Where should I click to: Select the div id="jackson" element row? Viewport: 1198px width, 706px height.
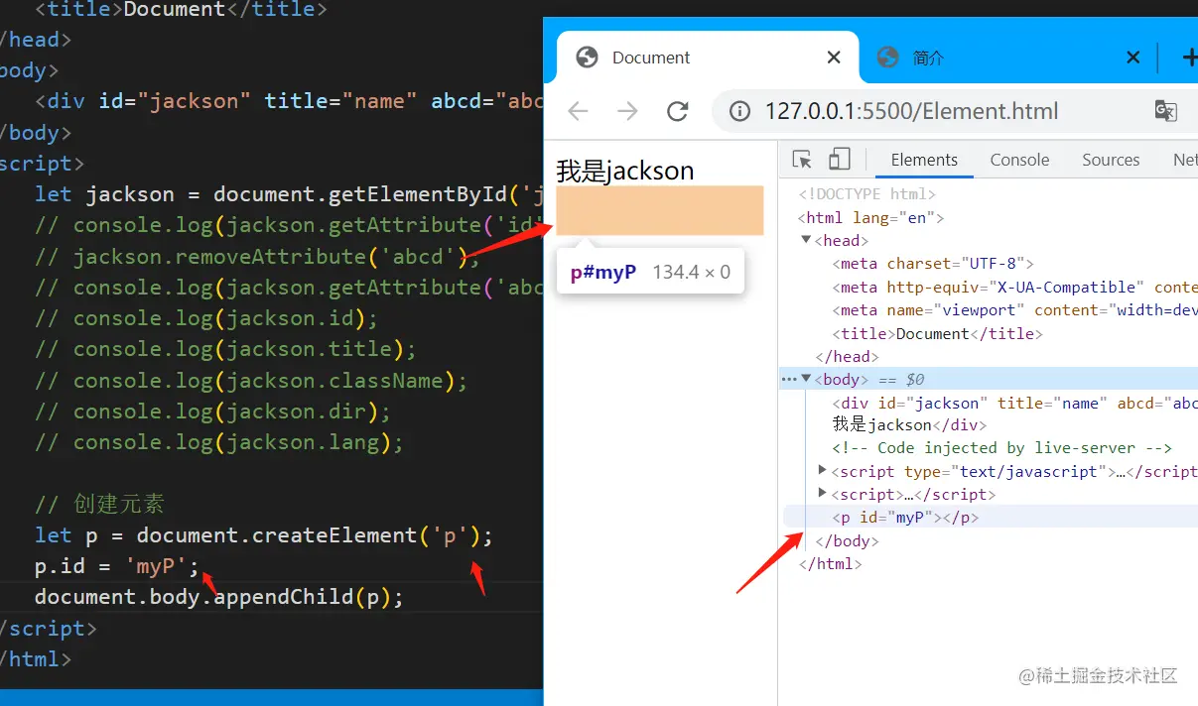(1013, 403)
